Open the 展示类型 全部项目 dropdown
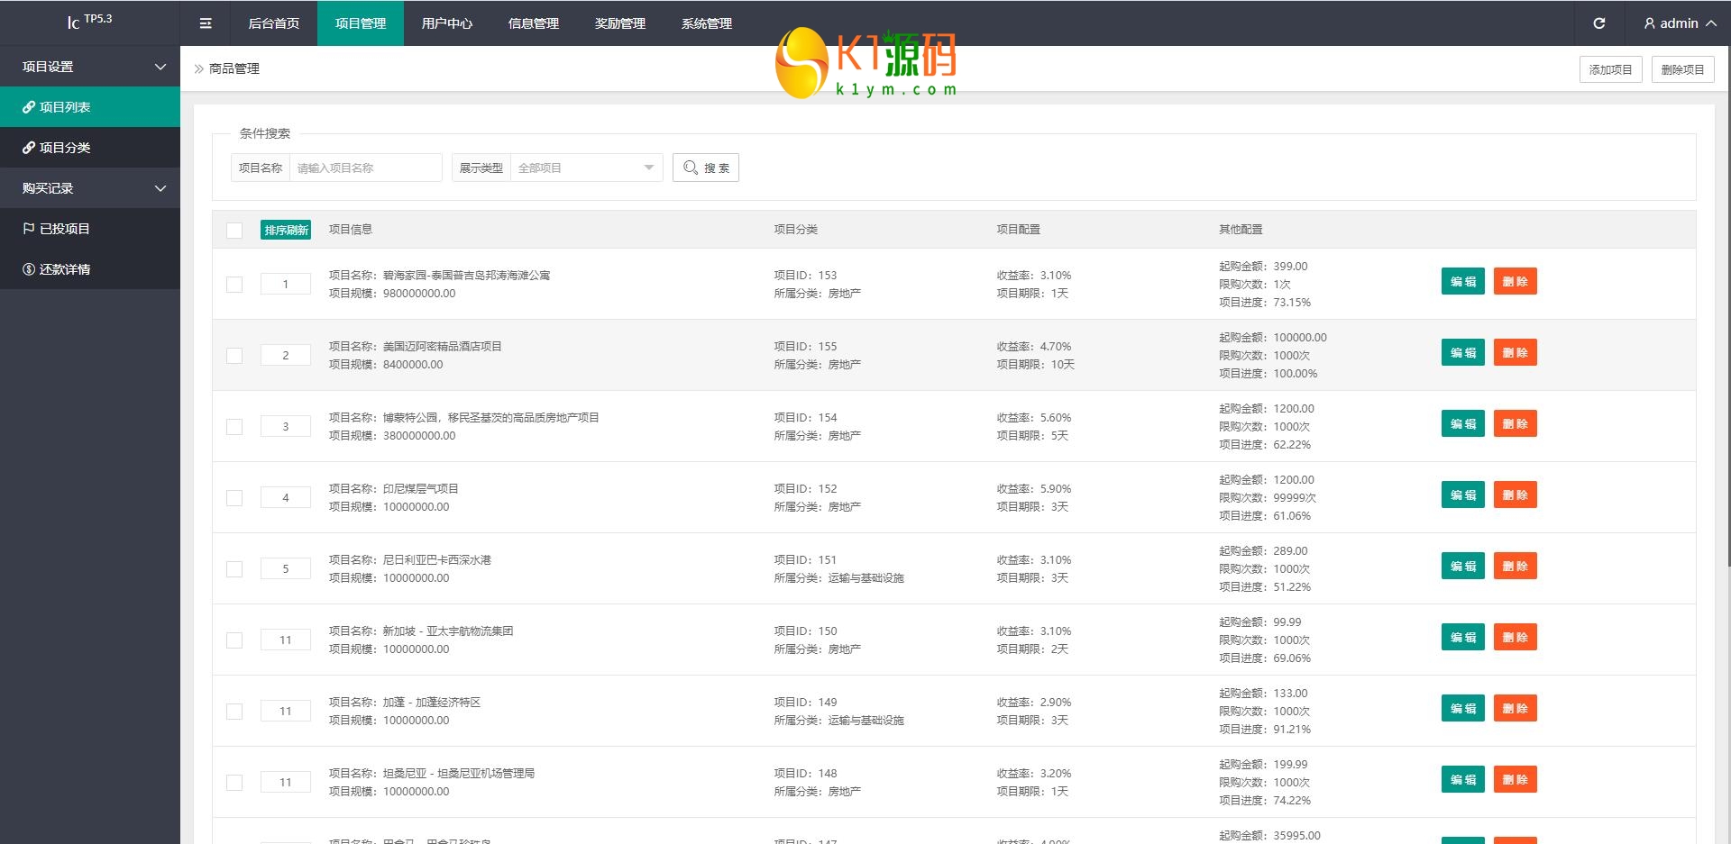 coord(586,168)
